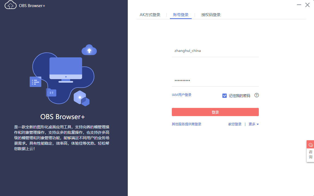Open the IAM用户登录 link

[x=182, y=95]
